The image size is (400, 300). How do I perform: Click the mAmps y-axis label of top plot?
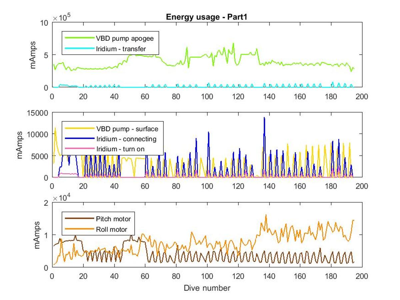click(33, 55)
